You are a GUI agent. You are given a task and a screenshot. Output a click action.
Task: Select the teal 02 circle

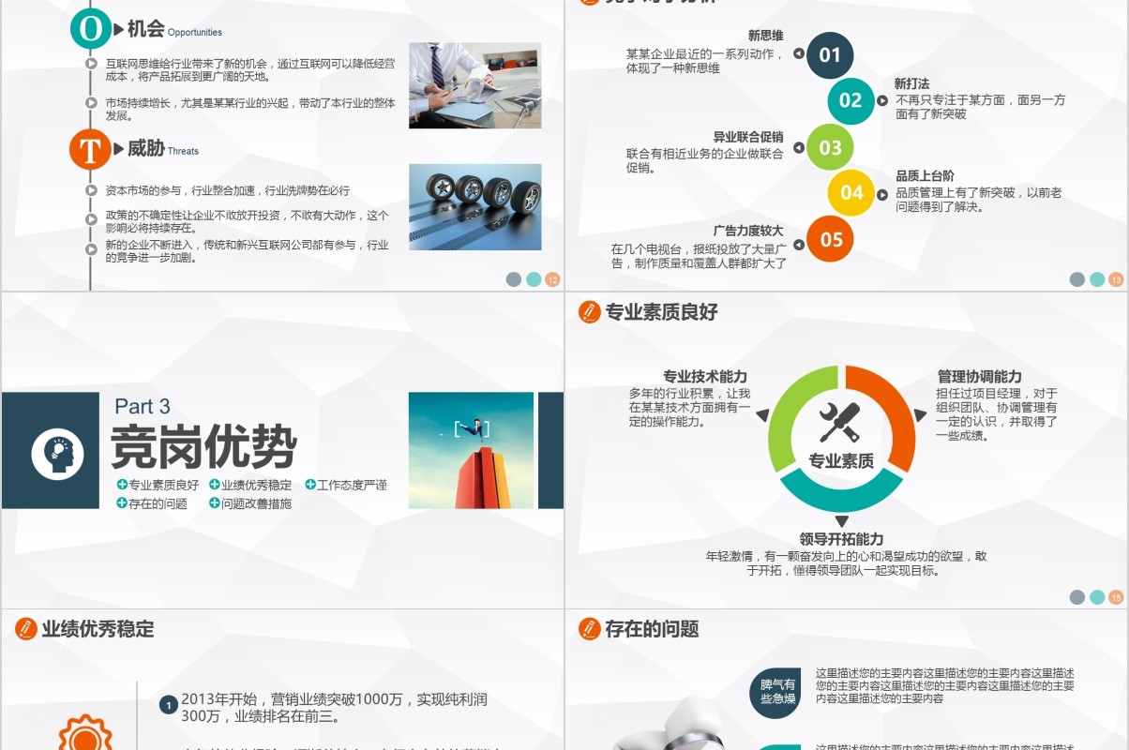[851, 100]
